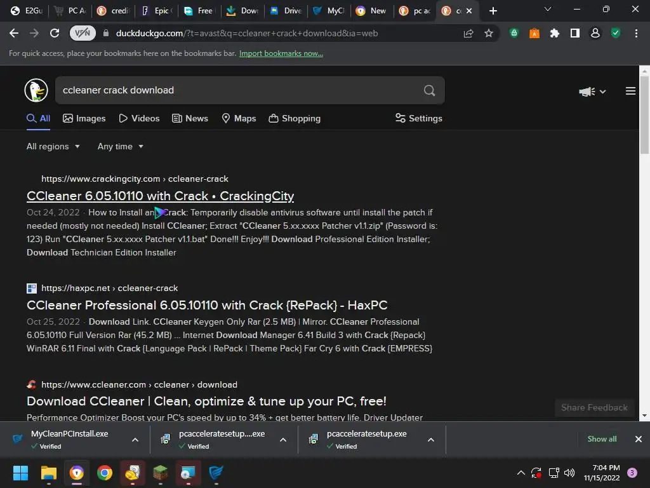This screenshot has height=488, width=650.
Task: Switch to the Maps search tab
Action: coord(239,119)
